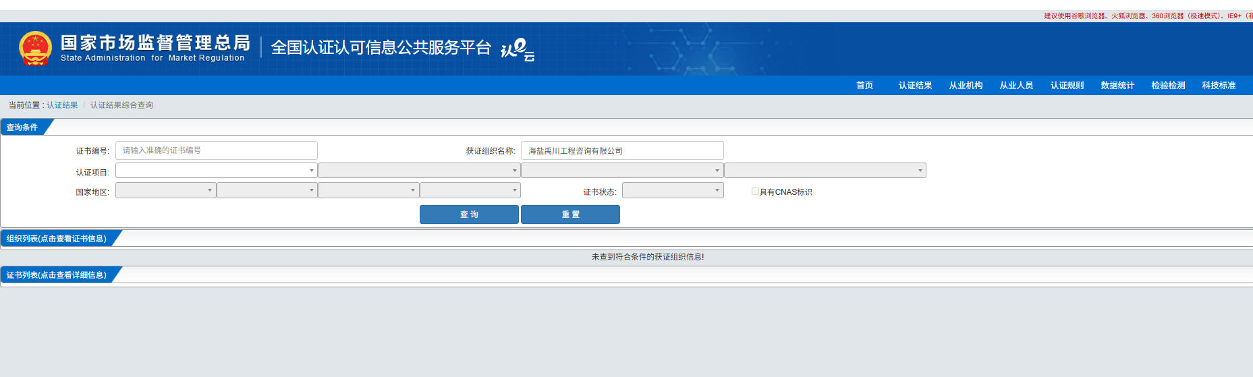The width and height of the screenshot is (1253, 377).
Task: Click the 证书列表 panel header
Action: (57, 275)
